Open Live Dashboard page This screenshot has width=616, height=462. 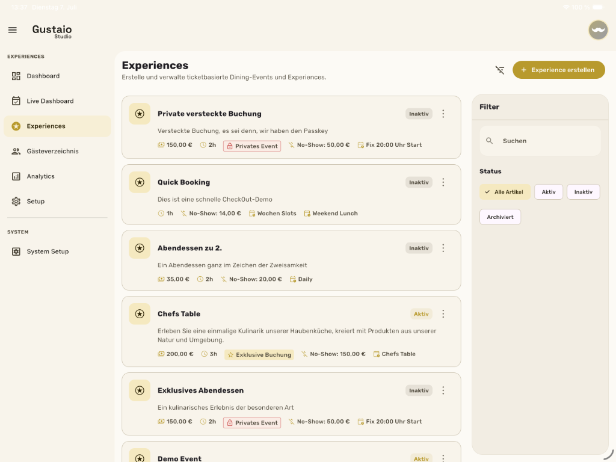[x=57, y=101]
